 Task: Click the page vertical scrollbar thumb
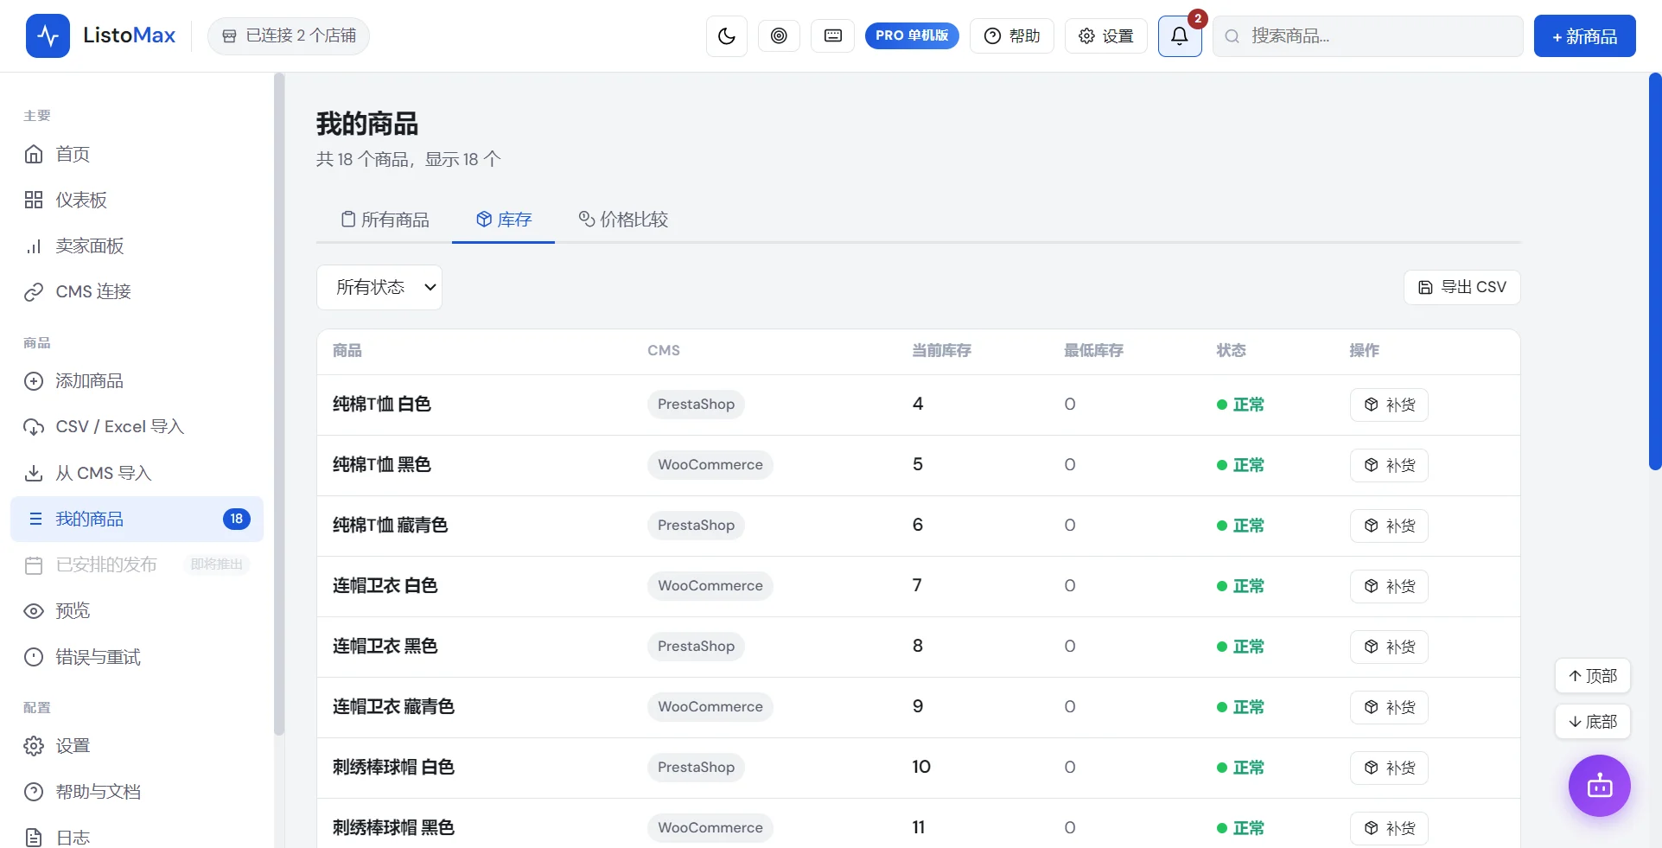[x=1655, y=271]
